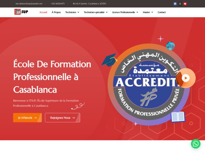Open the Instagram social icon
The height and width of the screenshot is (153, 205).
[180, 4]
